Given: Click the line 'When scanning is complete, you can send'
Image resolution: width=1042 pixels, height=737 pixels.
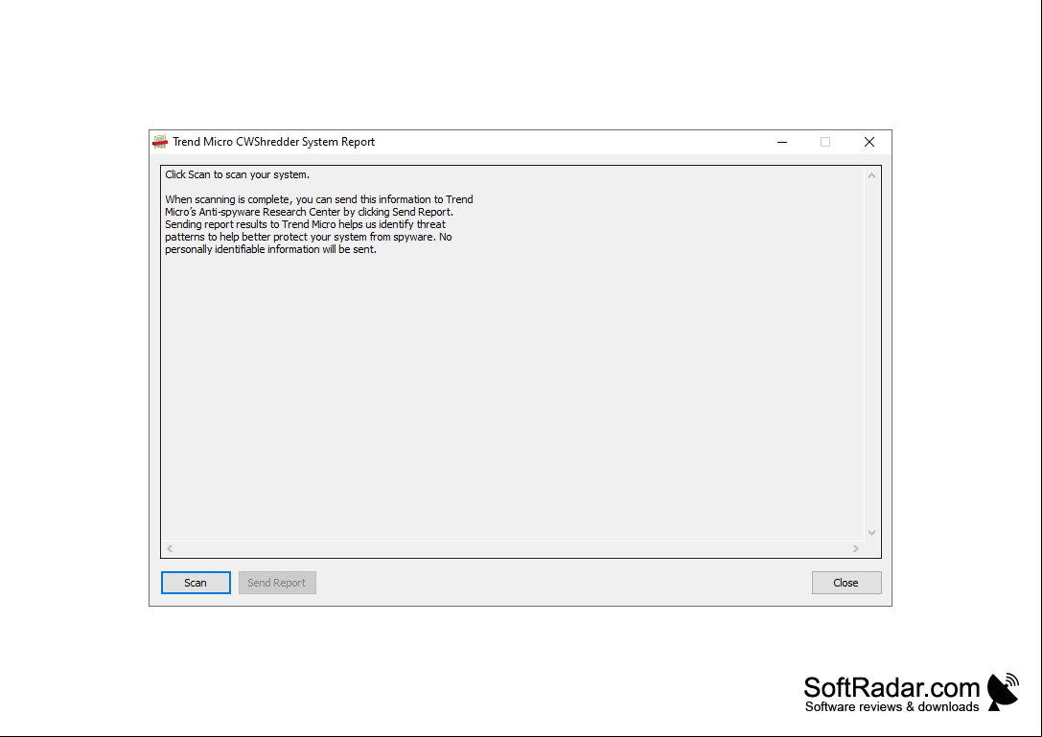Looking at the screenshot, I should click(x=319, y=199).
